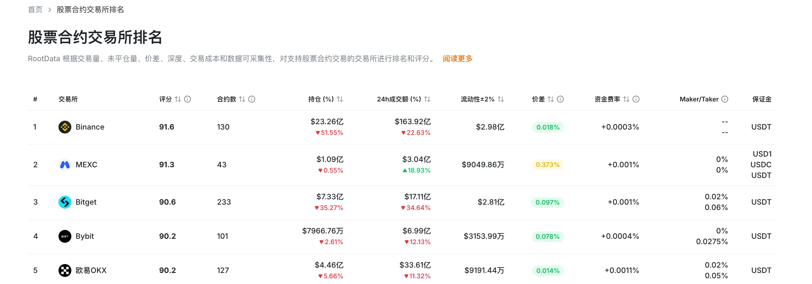The image size is (812, 284).
Task: Click Binance score 91.6
Action: pyautogui.click(x=167, y=127)
